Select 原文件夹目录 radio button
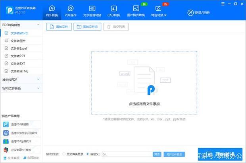This screenshot has width=246, height=163. pyautogui.click(x=64, y=154)
